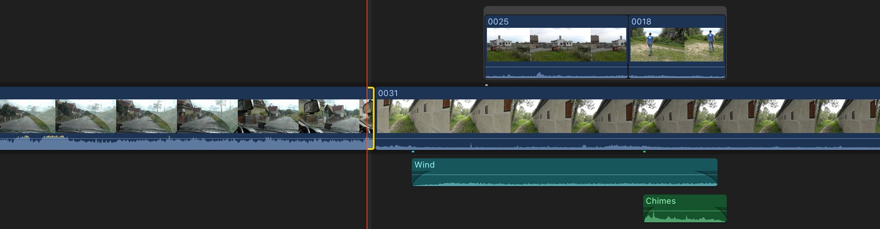Click the yellow selected edit point bracket
This screenshot has height=229, width=880.
pyautogui.click(x=371, y=118)
